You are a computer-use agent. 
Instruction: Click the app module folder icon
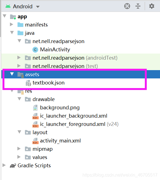point(13,17)
